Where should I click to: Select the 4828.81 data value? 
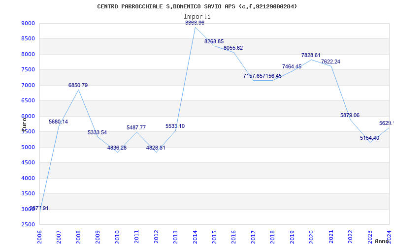pos(156,148)
